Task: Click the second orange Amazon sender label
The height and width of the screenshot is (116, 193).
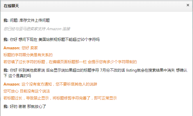Action: point(12,84)
